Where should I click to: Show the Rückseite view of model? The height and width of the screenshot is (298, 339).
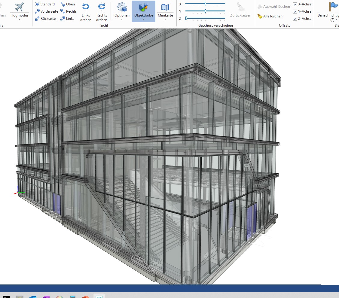[x=45, y=19]
